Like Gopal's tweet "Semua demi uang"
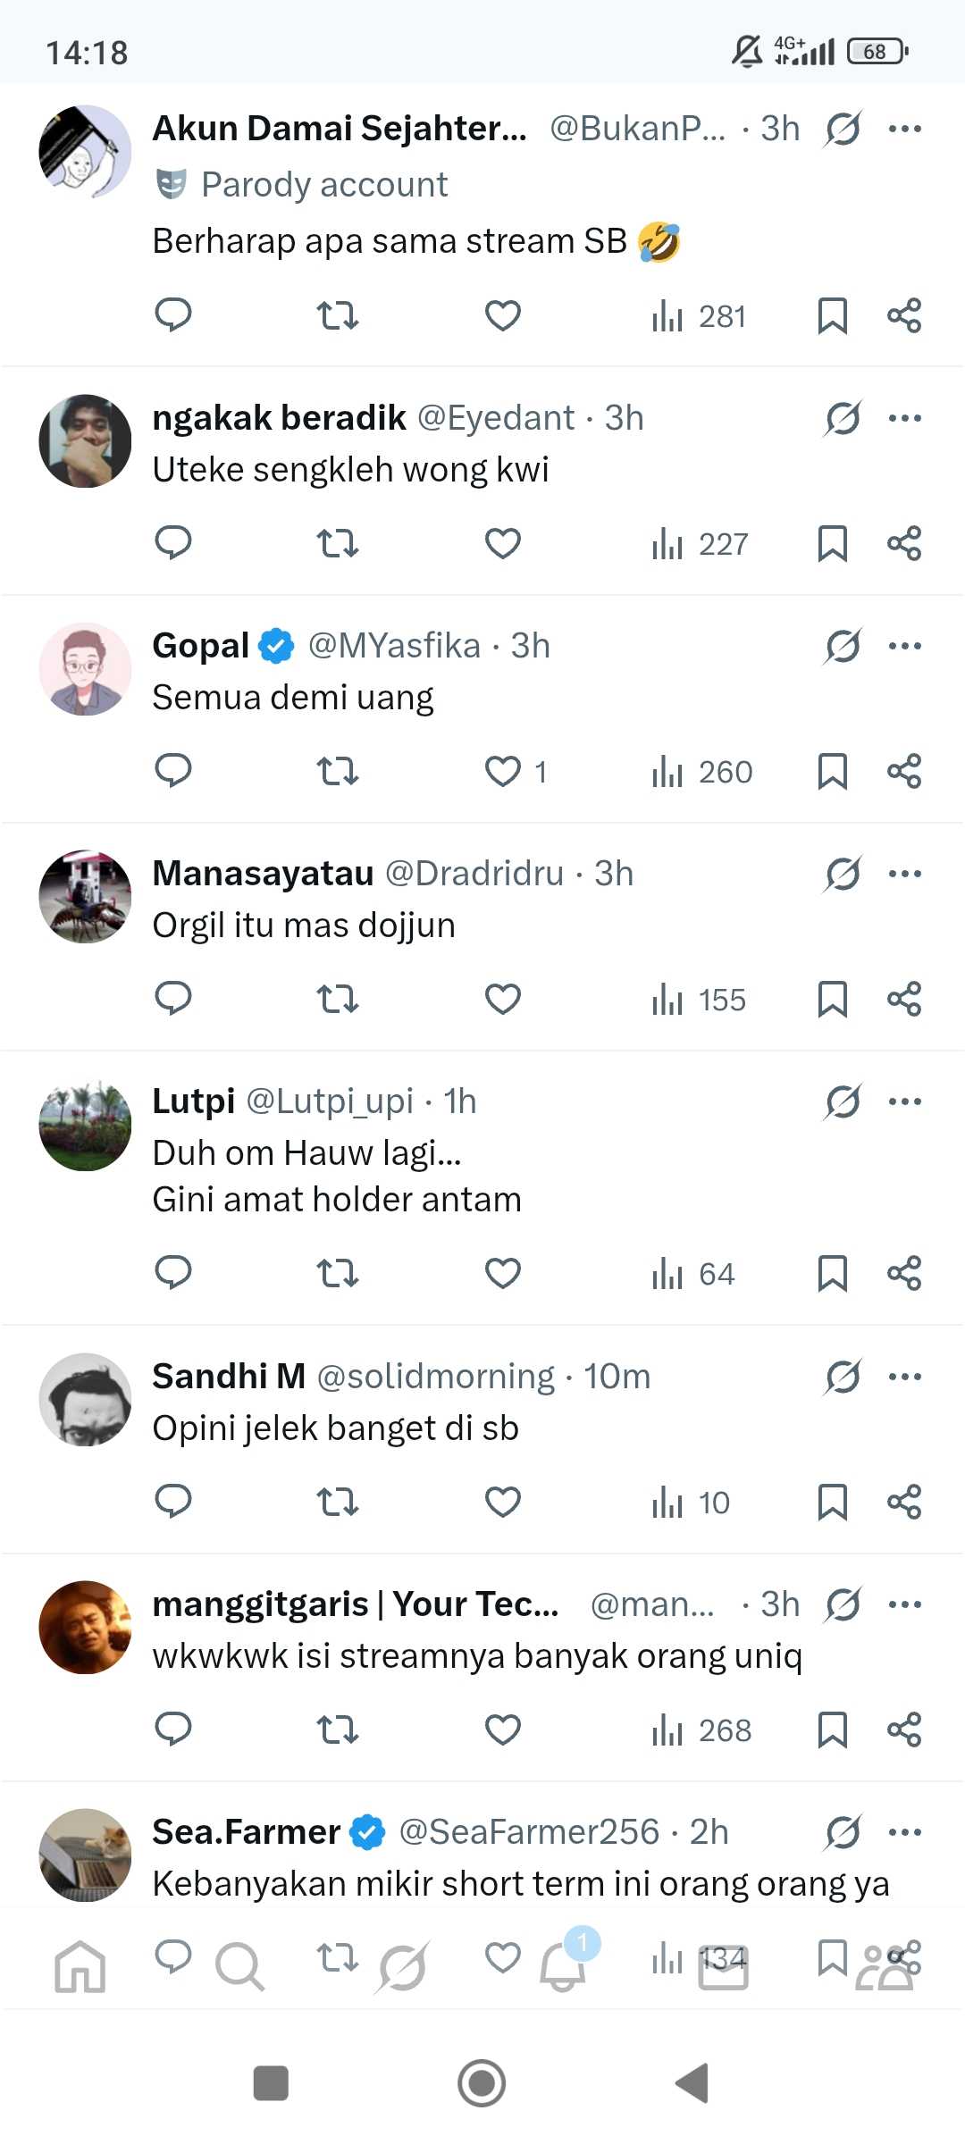The height and width of the screenshot is (2144, 965). [503, 771]
